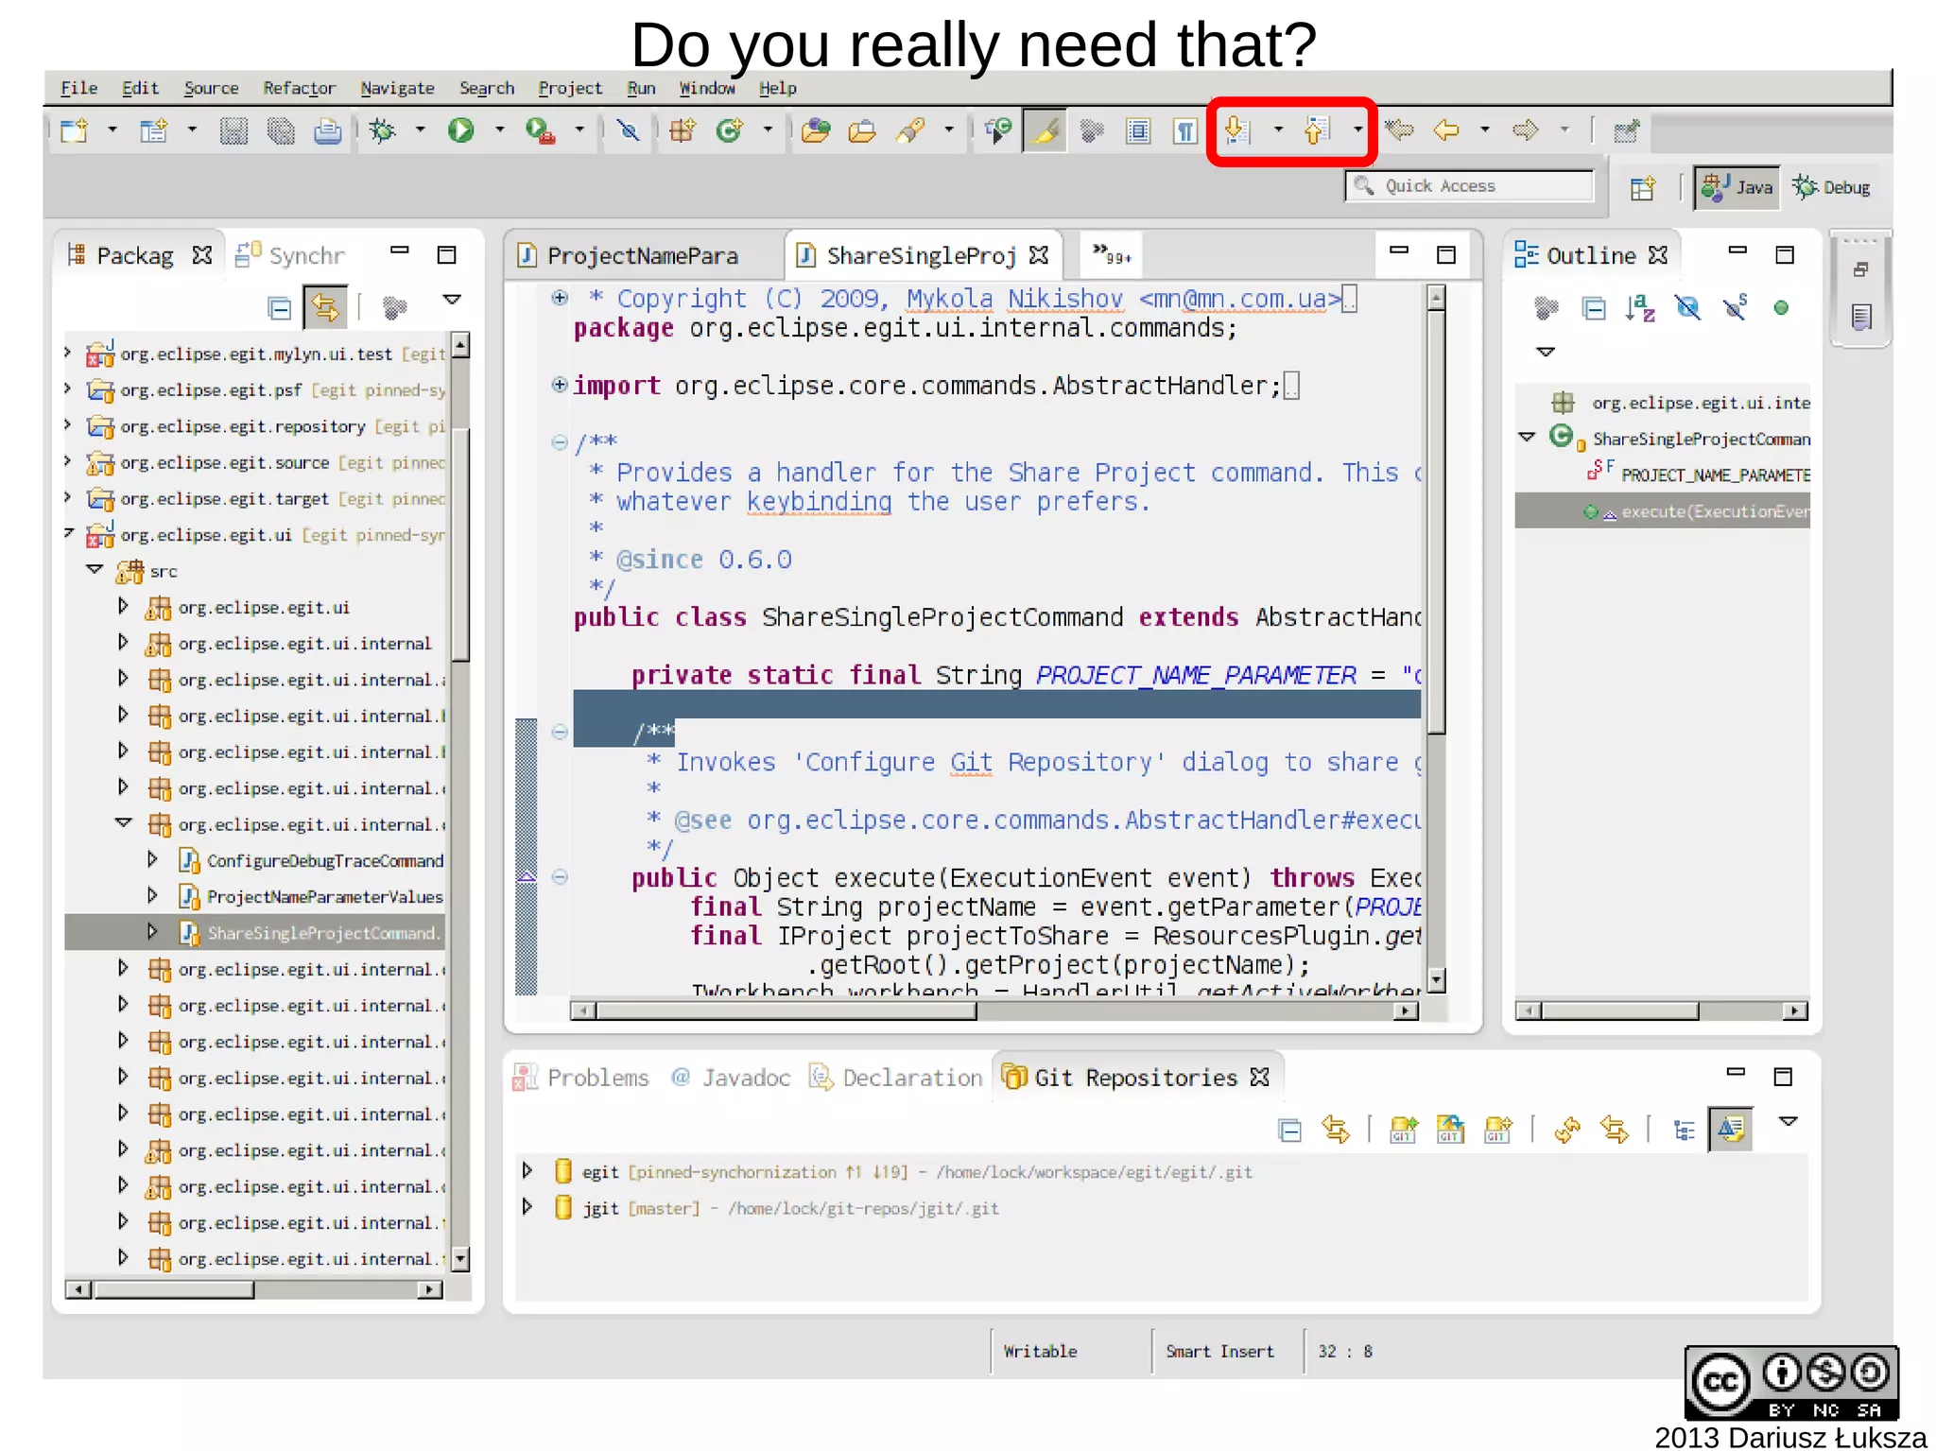Switch to the Problems tab
Viewport: 1936px width, 1451px height.
point(596,1078)
